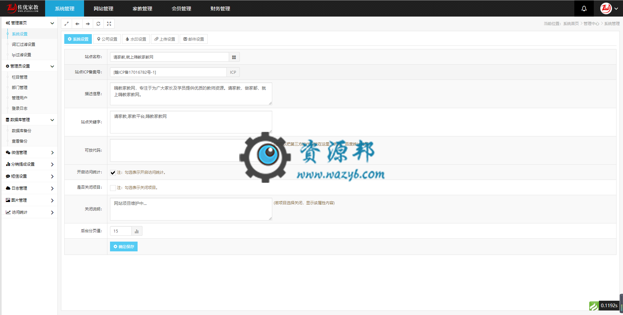
Task: Click the ICP addon next to record number
Action: (x=233, y=72)
